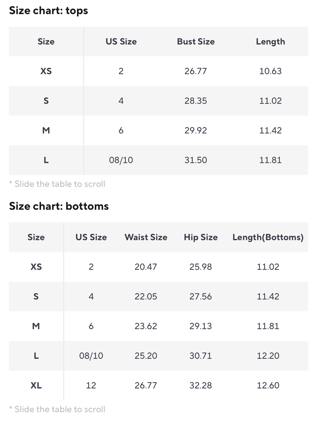317x424 pixels.
Task: Select tops length value 11.81
Action: pyautogui.click(x=270, y=160)
